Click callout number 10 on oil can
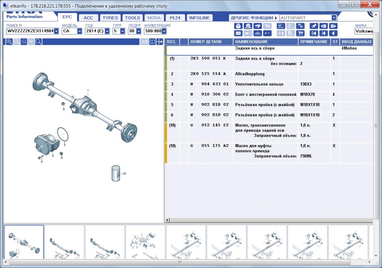 pos(124,174)
